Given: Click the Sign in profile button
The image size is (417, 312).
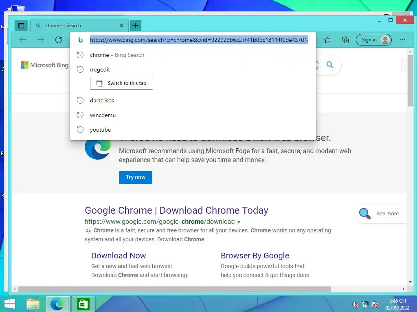Looking at the screenshot, I should [x=374, y=40].
